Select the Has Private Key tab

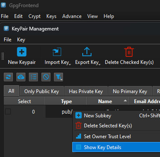pos(86,91)
